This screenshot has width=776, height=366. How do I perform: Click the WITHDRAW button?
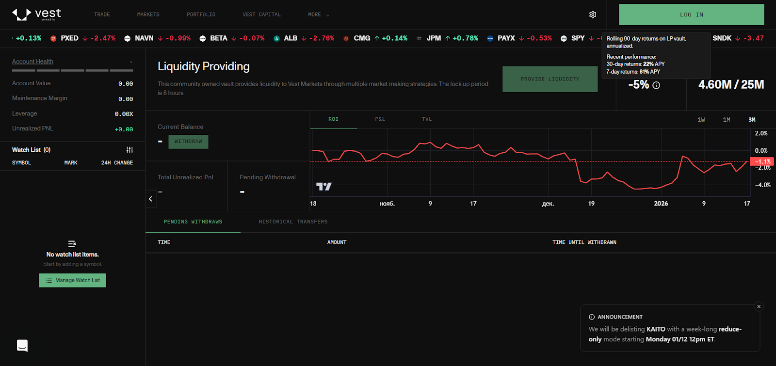pos(188,142)
